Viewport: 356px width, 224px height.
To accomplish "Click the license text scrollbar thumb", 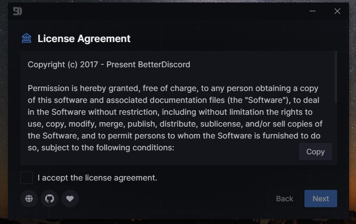I will [336, 77].
